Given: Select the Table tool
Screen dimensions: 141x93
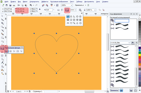Looking at the screenshot, I should (2, 55).
